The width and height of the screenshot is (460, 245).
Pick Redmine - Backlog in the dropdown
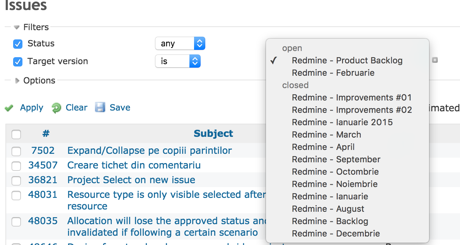point(330,221)
